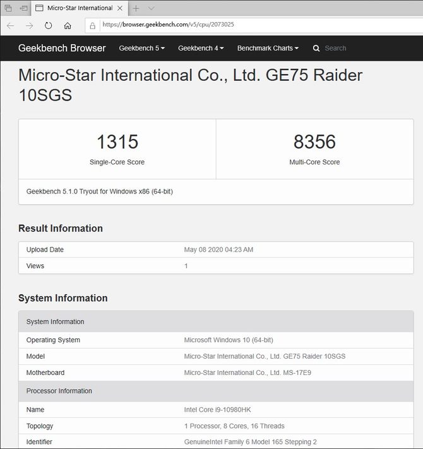The image size is (423, 449).
Task: Go to the browser home page
Action: click(x=68, y=26)
